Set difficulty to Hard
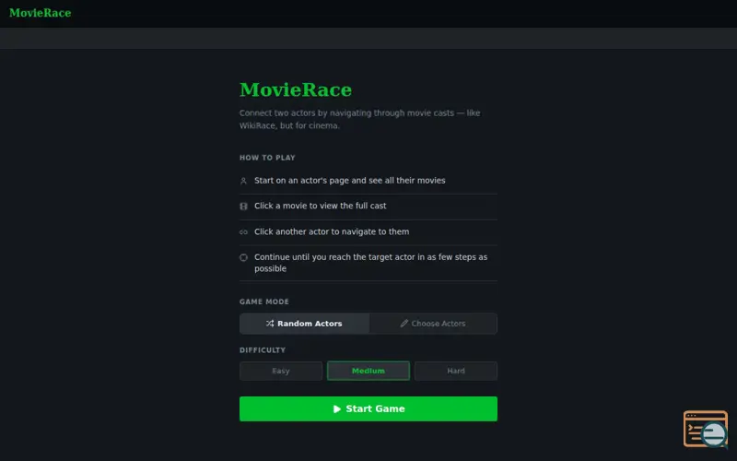This screenshot has height=461, width=737. coord(455,371)
